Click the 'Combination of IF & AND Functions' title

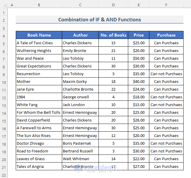(99, 20)
